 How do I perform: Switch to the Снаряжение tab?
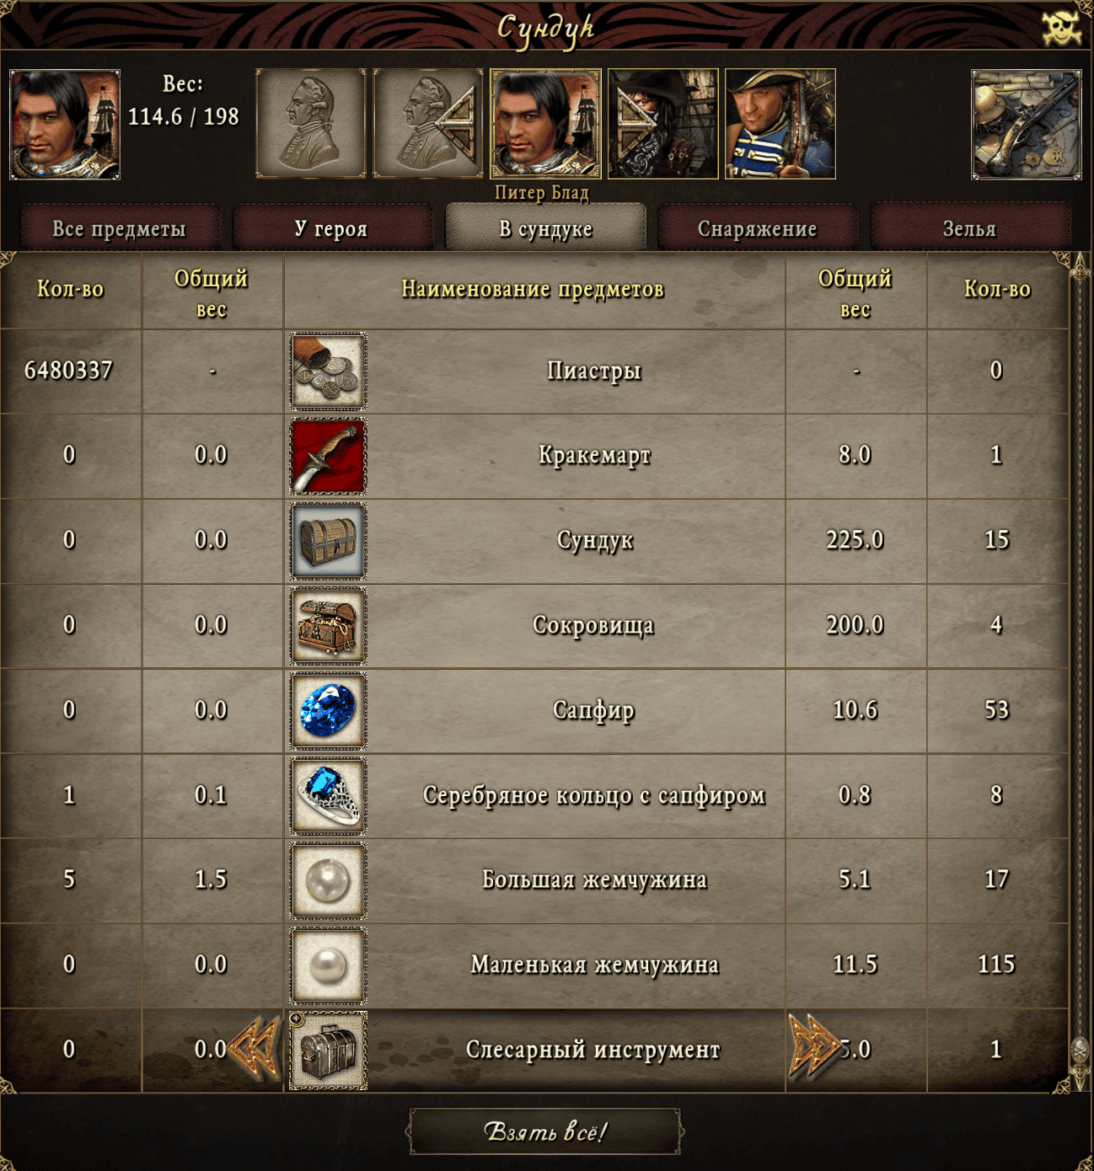tap(757, 228)
